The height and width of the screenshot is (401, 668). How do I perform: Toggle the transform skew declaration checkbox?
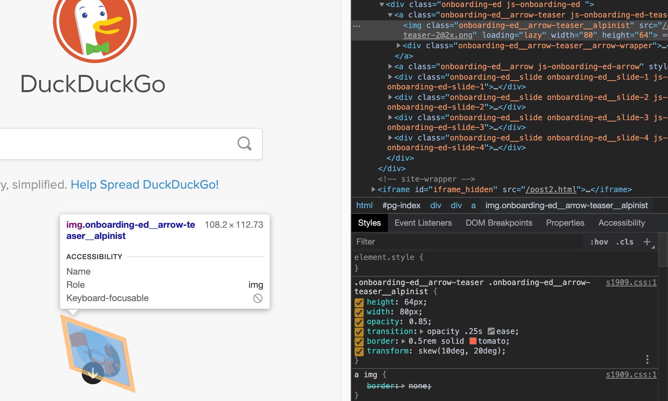pos(359,351)
